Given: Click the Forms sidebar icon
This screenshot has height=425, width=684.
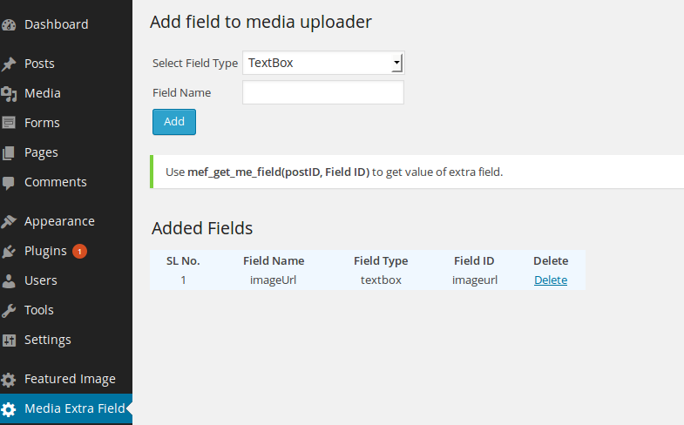Looking at the screenshot, I should tap(9, 123).
